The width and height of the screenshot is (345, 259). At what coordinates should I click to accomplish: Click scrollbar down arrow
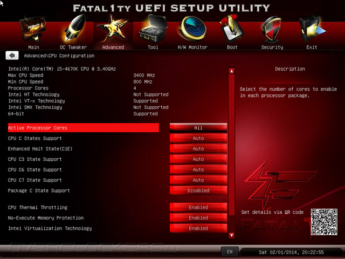click(231, 235)
